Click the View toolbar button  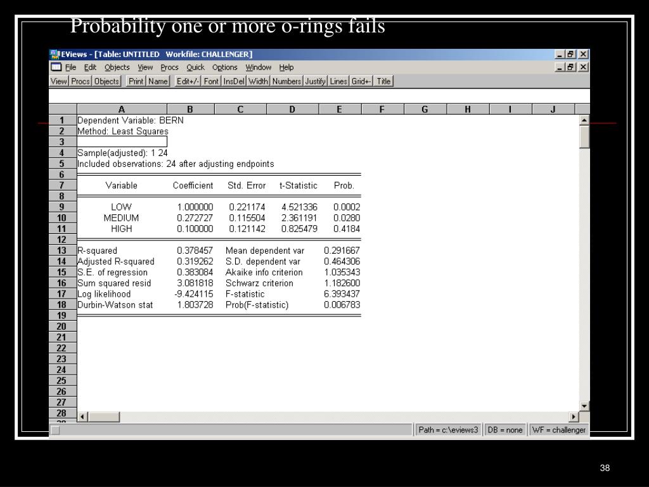(59, 81)
